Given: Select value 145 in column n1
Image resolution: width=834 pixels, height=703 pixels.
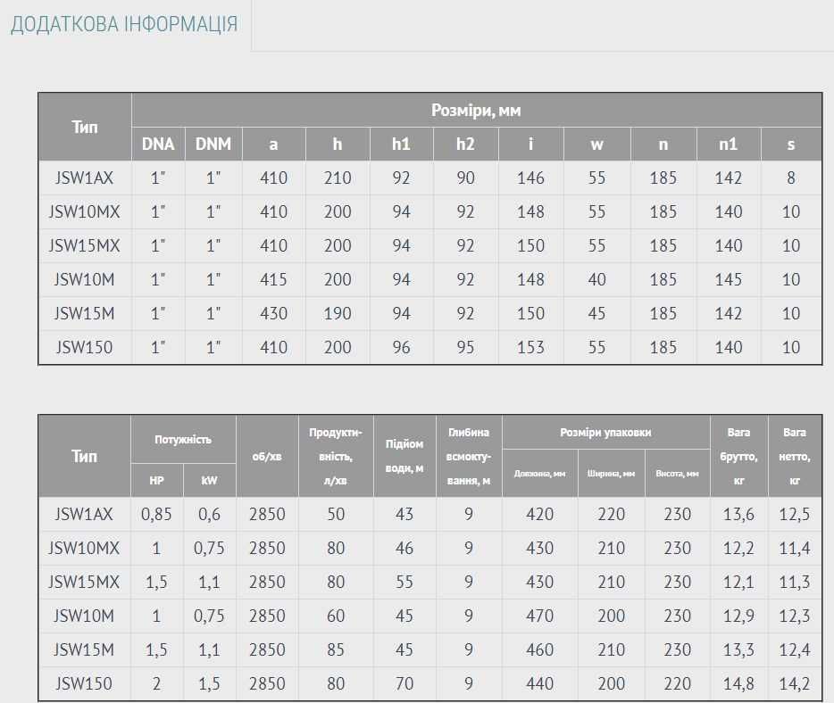Looking at the screenshot, I should tap(728, 279).
